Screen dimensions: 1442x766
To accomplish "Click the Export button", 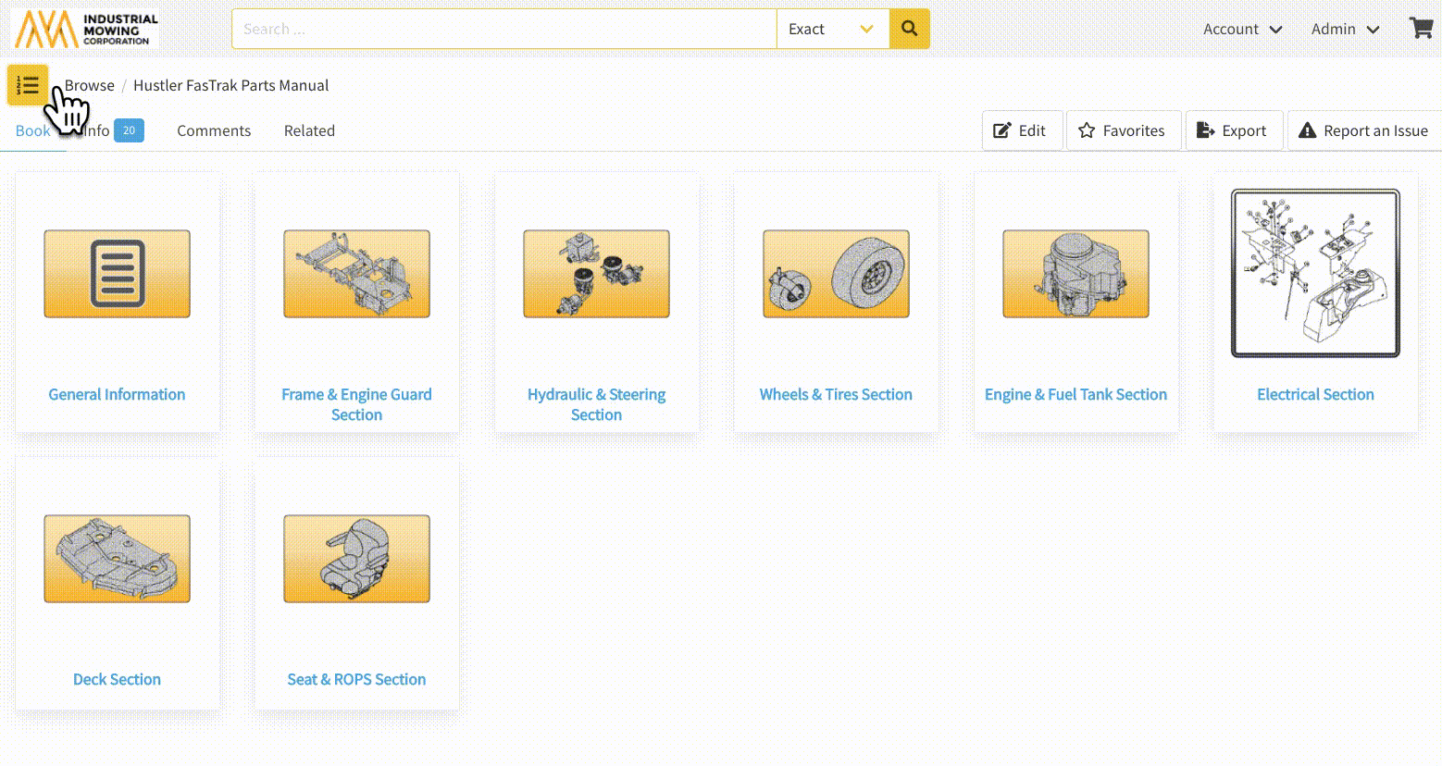I will pyautogui.click(x=1232, y=130).
